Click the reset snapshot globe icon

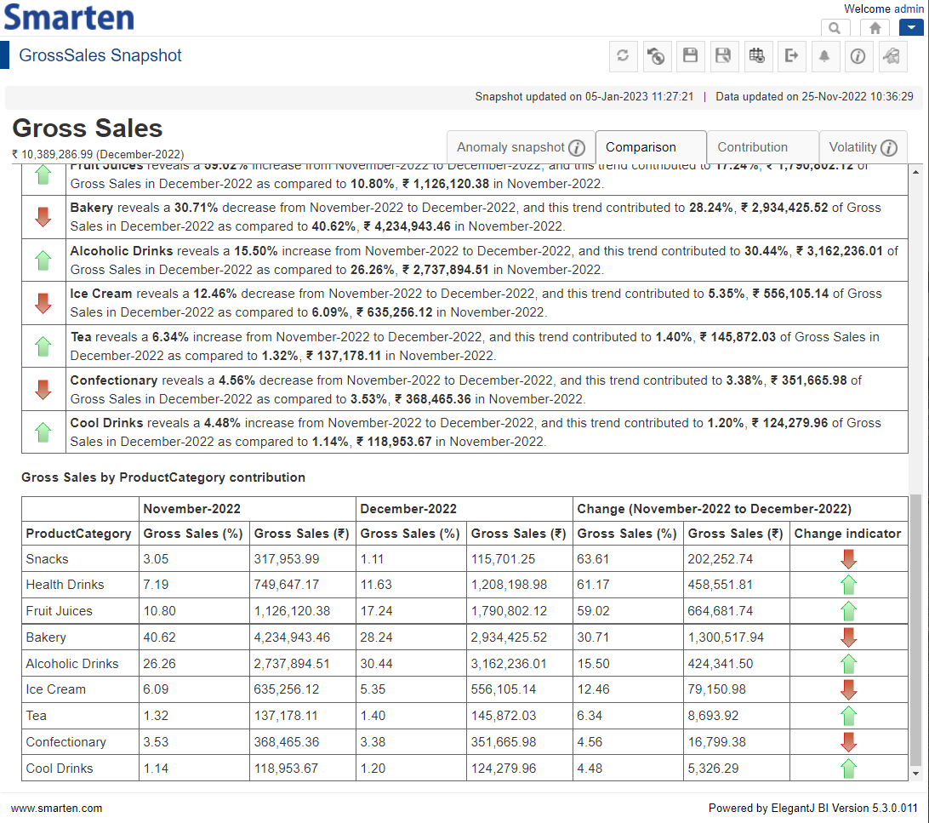click(x=657, y=55)
